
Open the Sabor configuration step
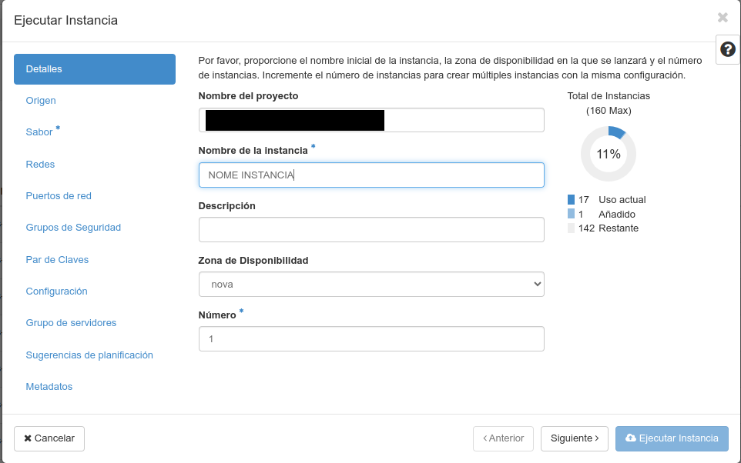coord(39,132)
